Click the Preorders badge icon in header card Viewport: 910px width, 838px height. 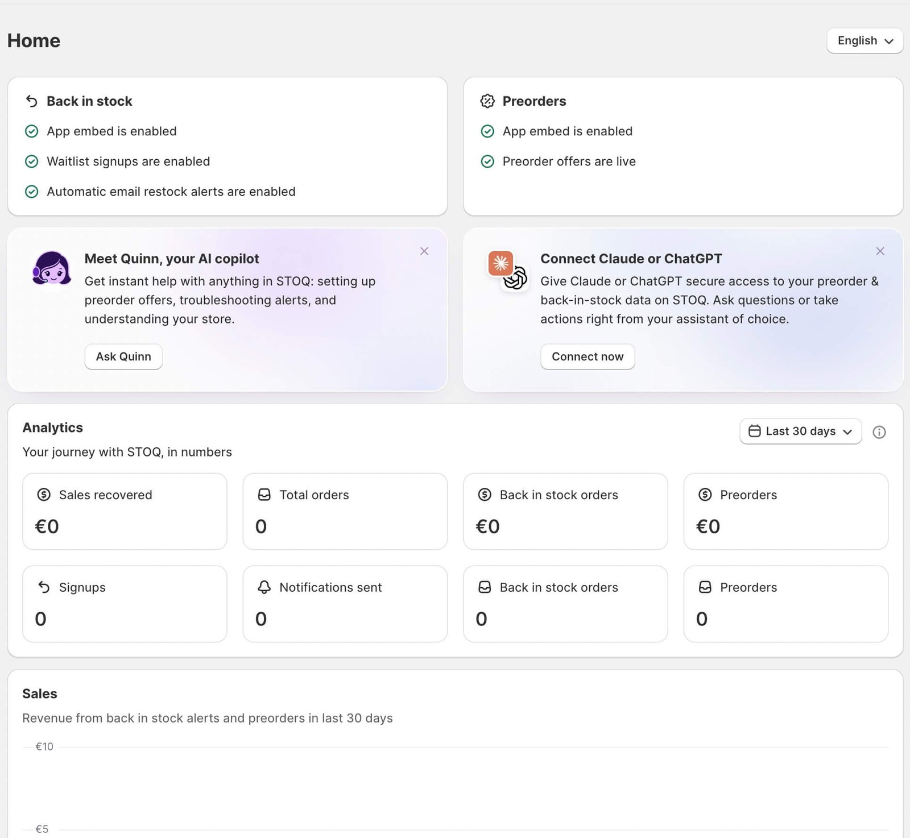point(487,101)
